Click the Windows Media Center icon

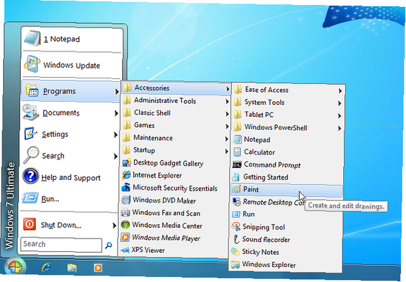point(125,225)
